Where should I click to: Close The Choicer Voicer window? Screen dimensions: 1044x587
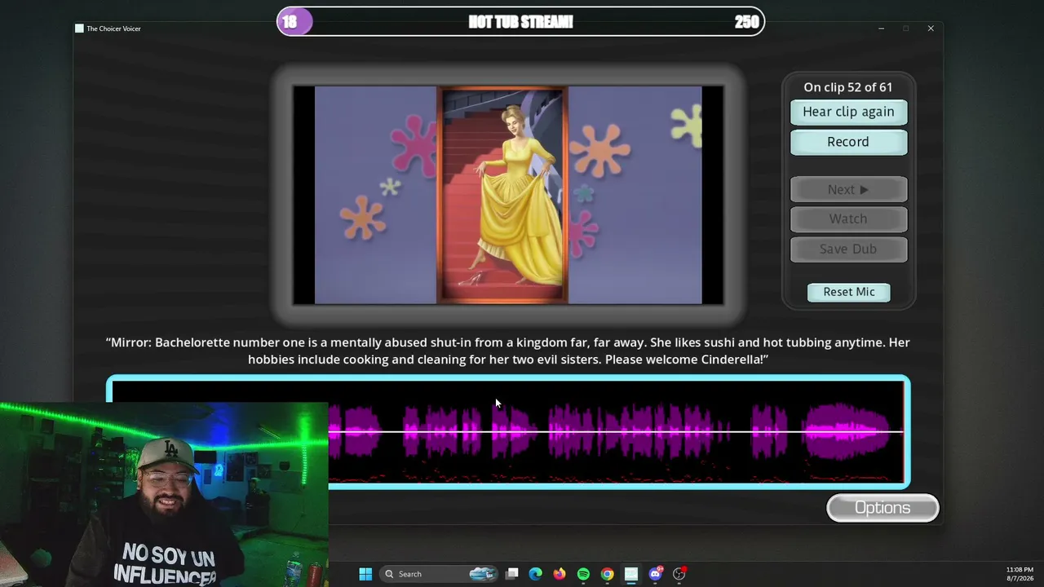[x=931, y=29]
